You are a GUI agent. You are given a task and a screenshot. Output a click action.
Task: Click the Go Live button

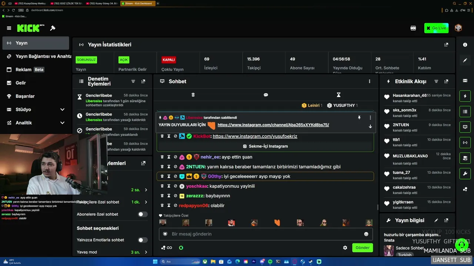coord(436,28)
